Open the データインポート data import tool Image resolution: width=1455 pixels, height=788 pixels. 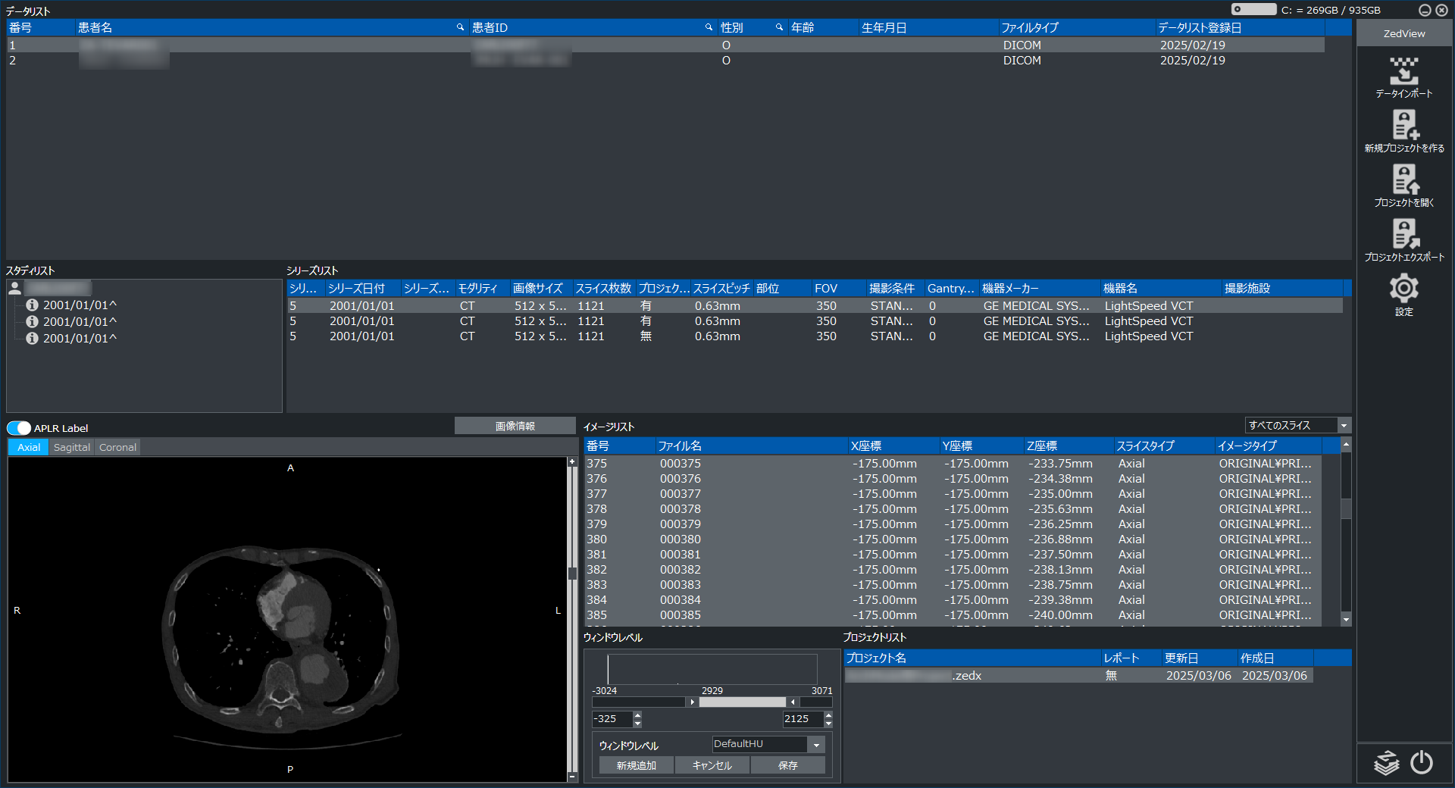(1404, 77)
